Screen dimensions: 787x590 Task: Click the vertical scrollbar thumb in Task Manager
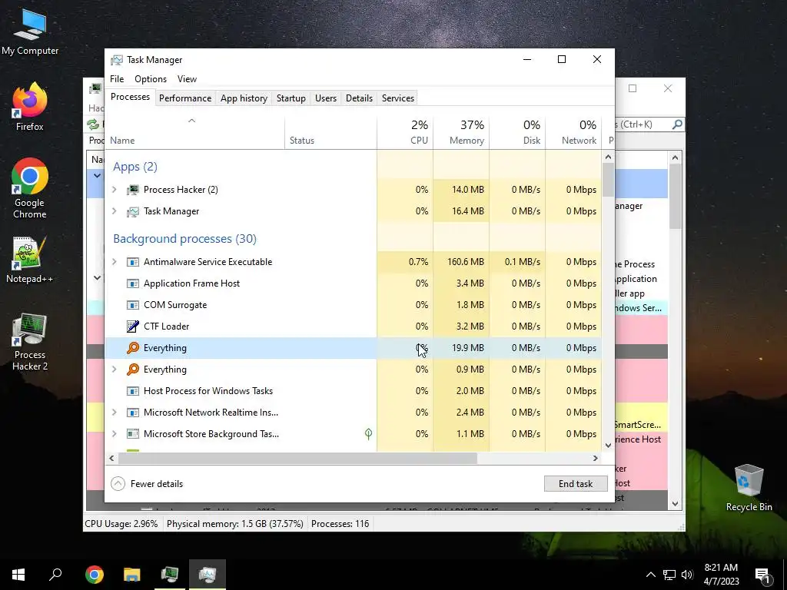(x=608, y=180)
